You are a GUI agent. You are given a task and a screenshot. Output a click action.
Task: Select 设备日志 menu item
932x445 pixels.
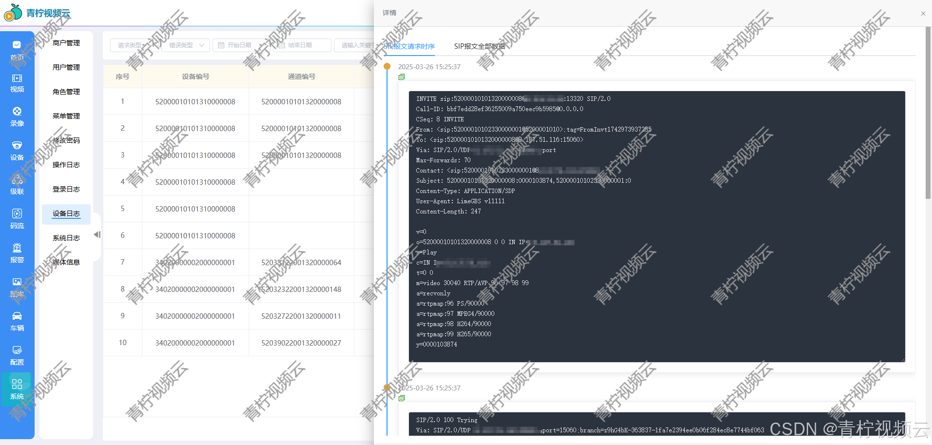[66, 214]
